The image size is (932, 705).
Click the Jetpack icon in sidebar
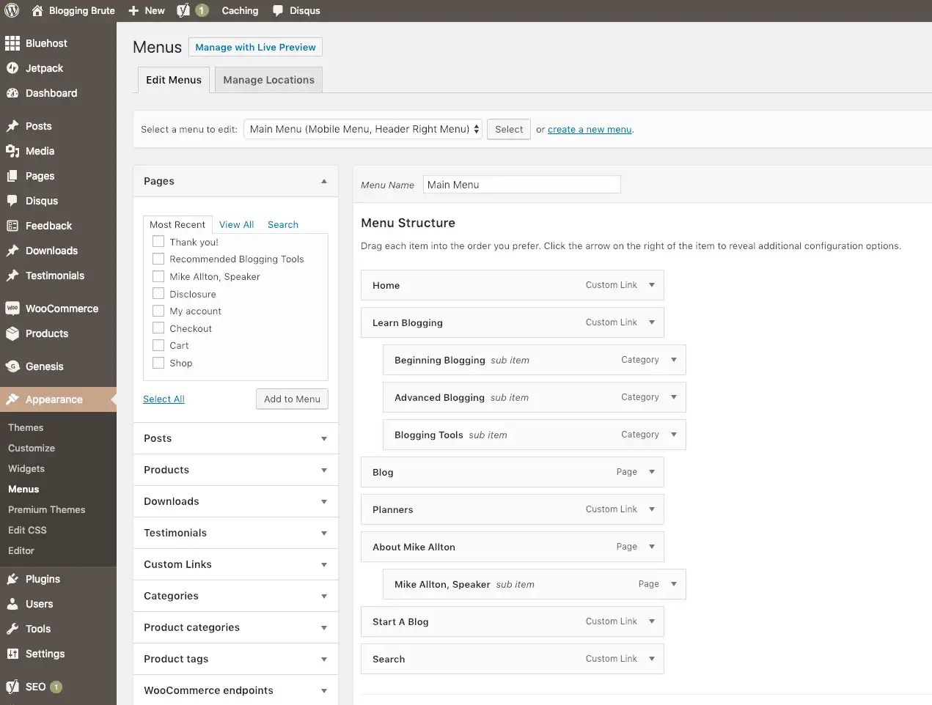[x=12, y=68]
